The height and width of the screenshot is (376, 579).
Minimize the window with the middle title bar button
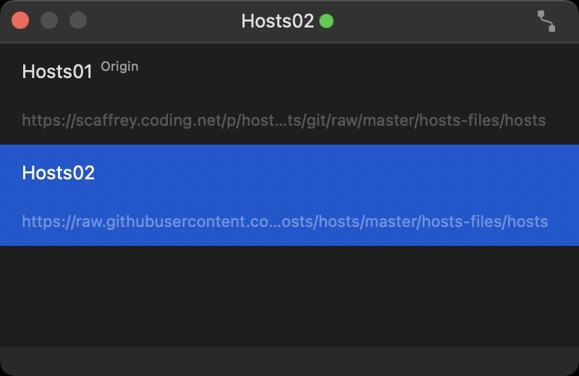(49, 20)
